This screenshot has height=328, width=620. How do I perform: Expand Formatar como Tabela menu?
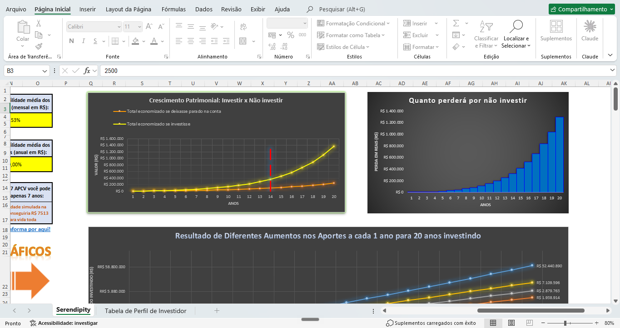pos(351,35)
